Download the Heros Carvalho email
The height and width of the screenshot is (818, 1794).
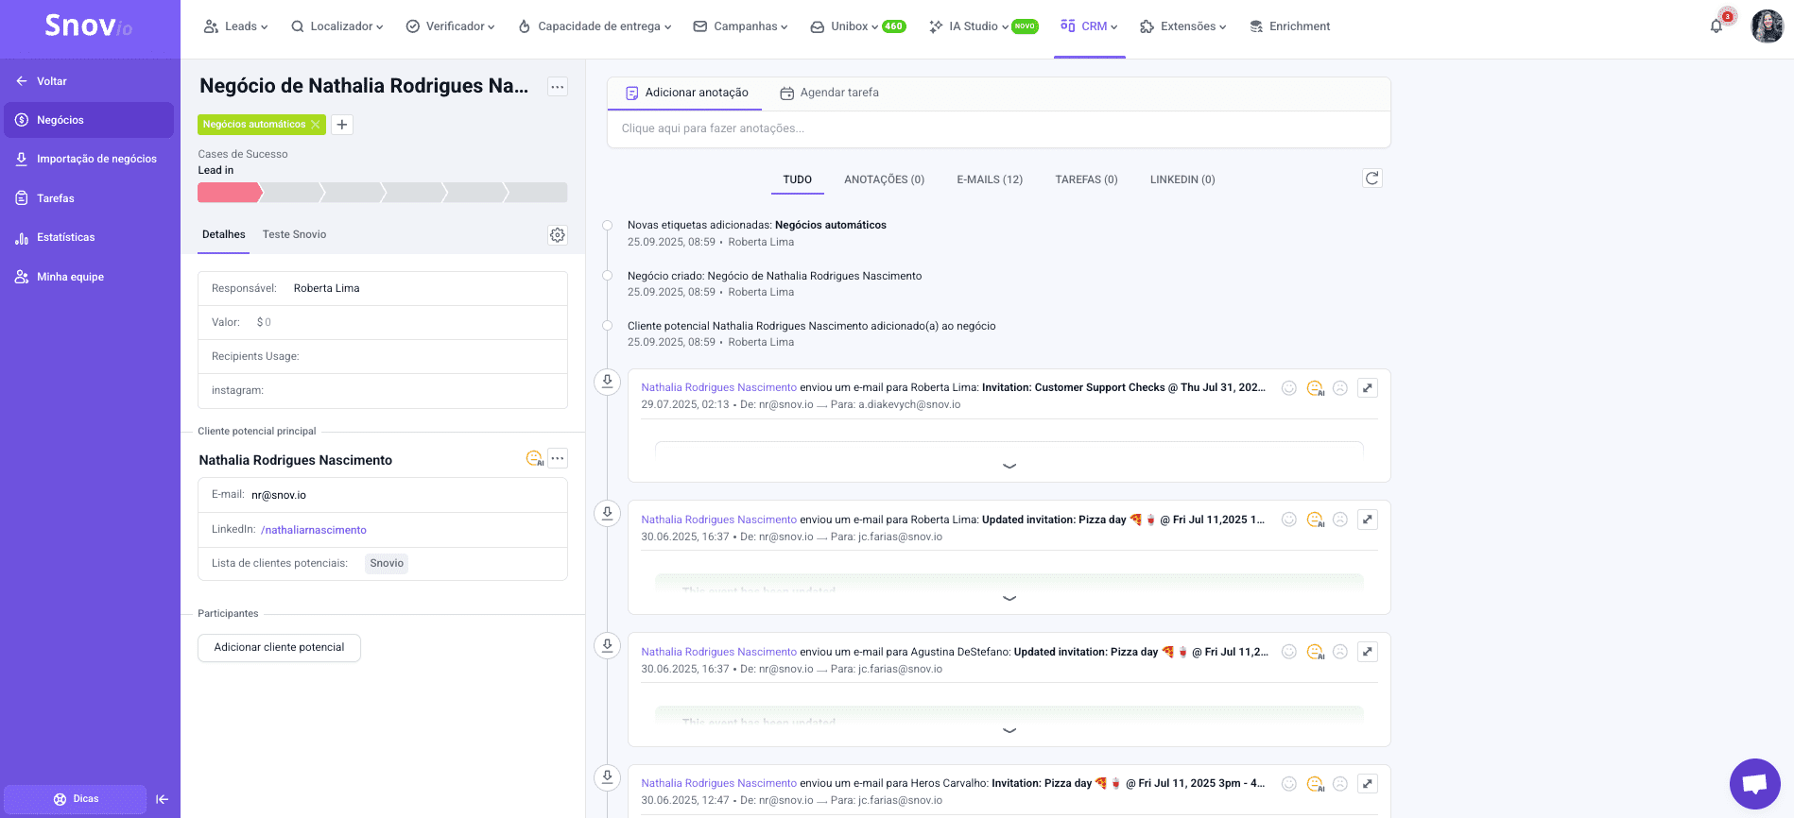(x=608, y=777)
